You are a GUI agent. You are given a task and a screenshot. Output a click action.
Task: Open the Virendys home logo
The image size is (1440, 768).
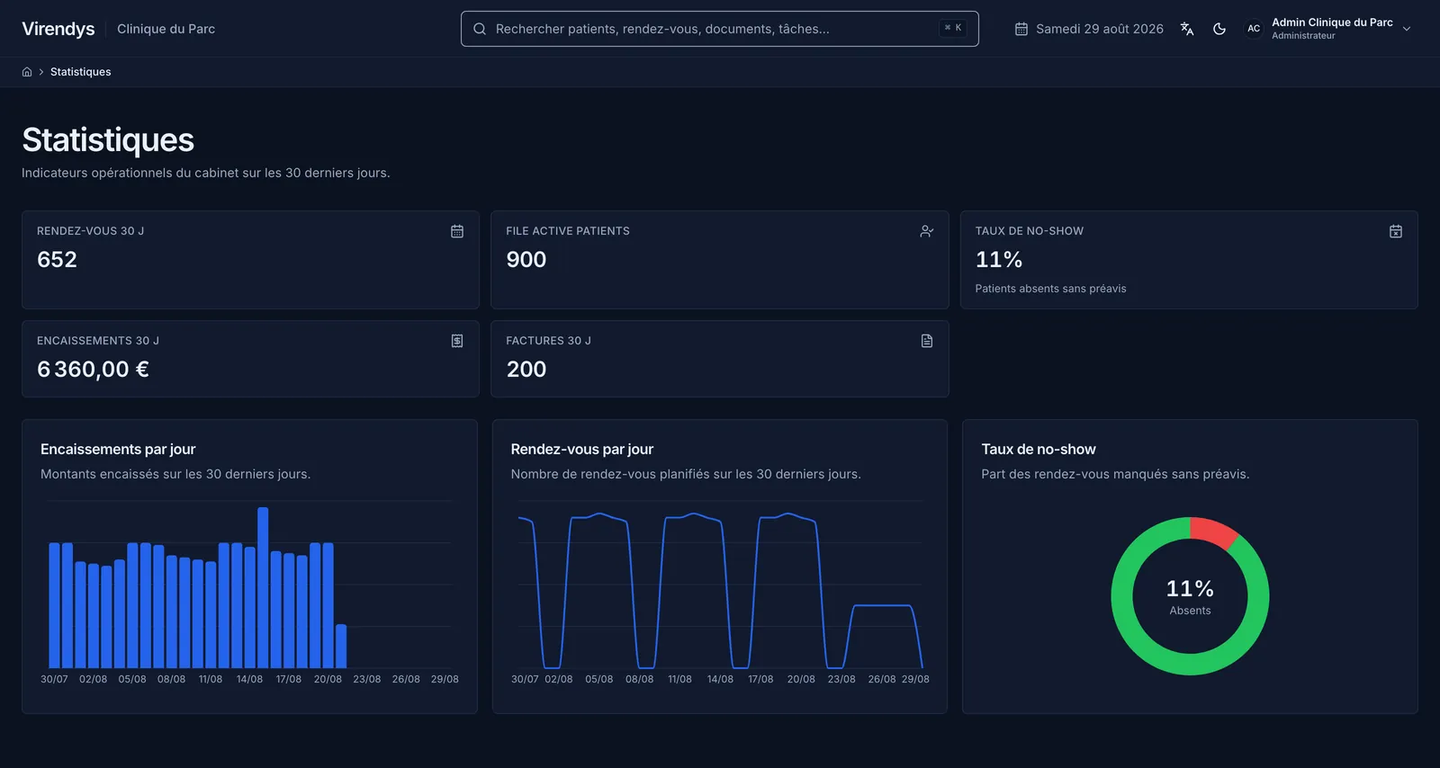(58, 29)
